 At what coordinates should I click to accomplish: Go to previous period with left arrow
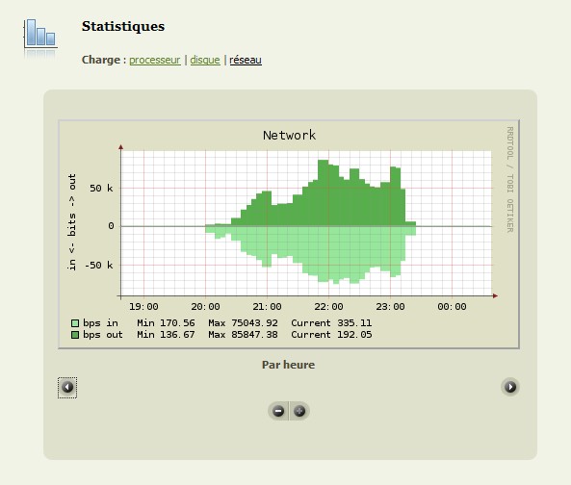(x=67, y=387)
